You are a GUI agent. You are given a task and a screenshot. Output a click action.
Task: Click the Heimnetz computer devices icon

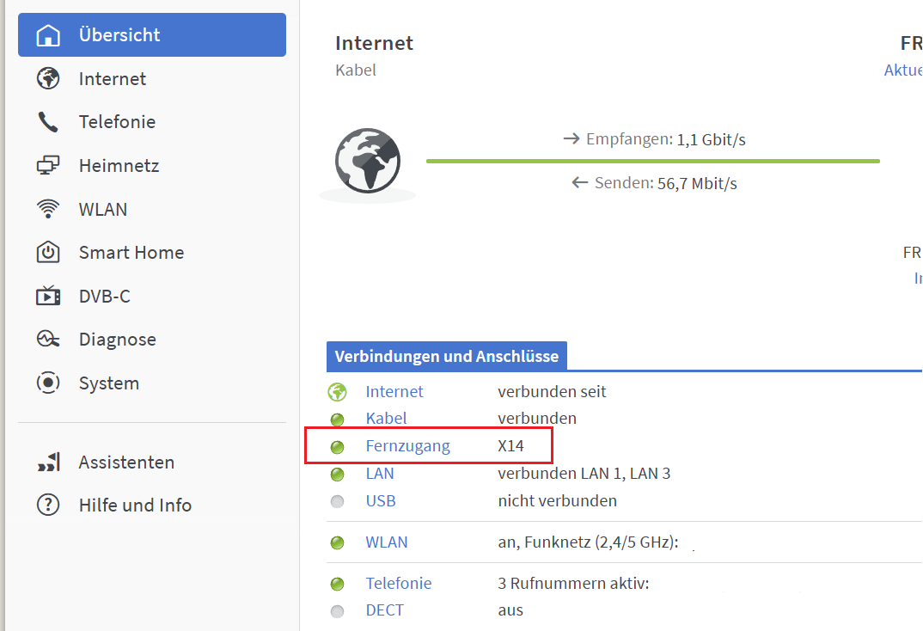48,166
